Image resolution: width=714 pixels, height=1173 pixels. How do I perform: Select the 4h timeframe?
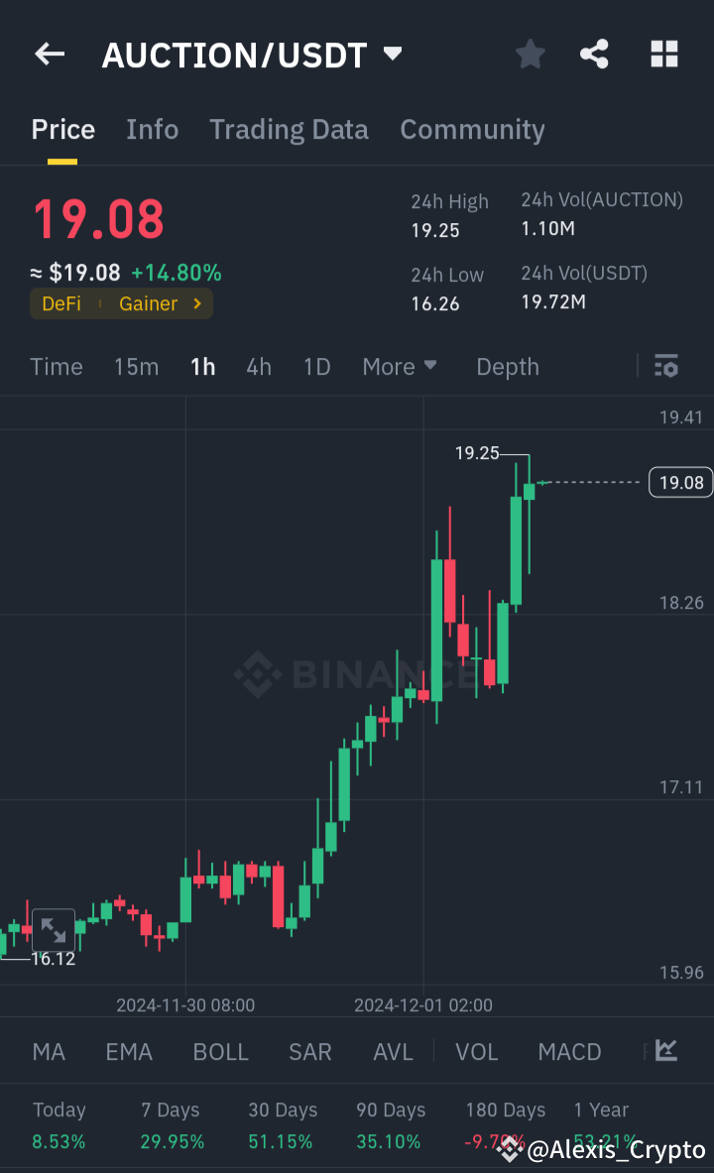pyautogui.click(x=258, y=366)
